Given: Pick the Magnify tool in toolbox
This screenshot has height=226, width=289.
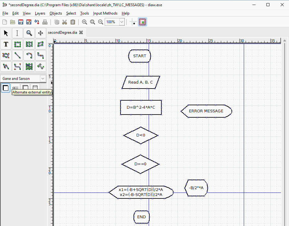Looking at the screenshot, I should click(x=29, y=33).
